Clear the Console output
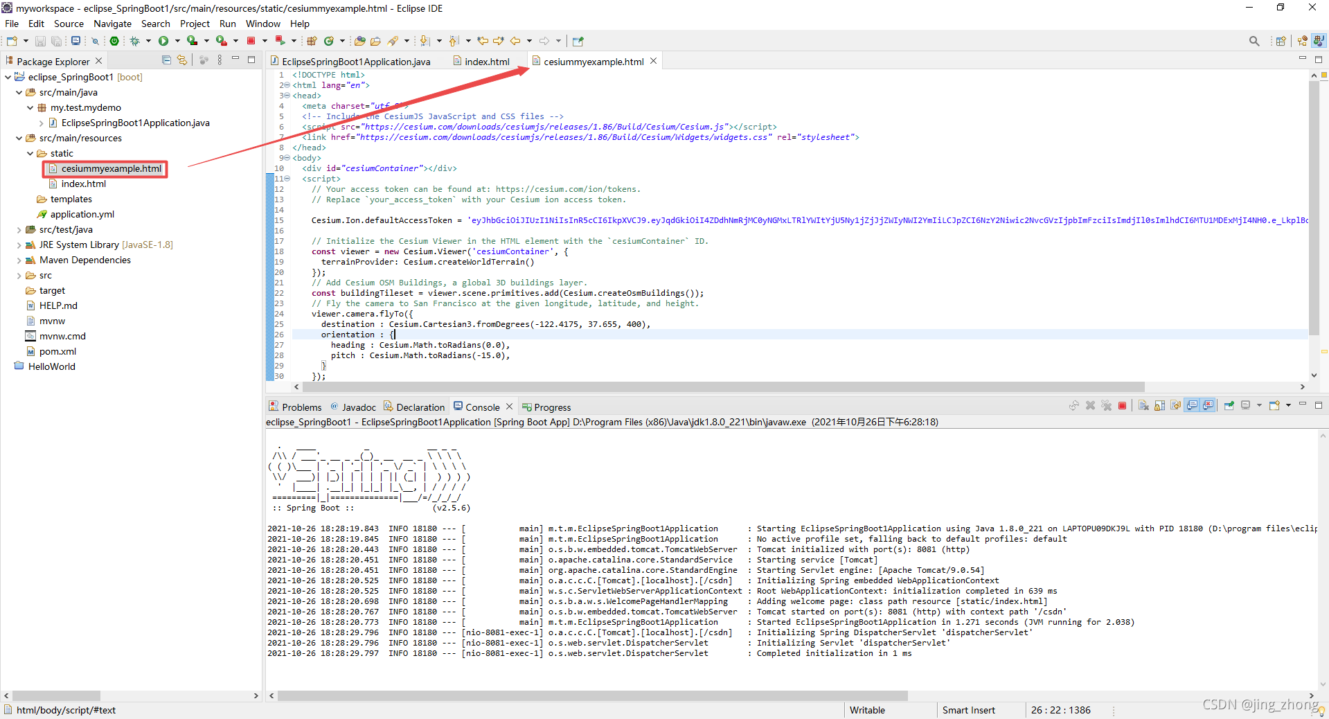 [x=1143, y=406]
